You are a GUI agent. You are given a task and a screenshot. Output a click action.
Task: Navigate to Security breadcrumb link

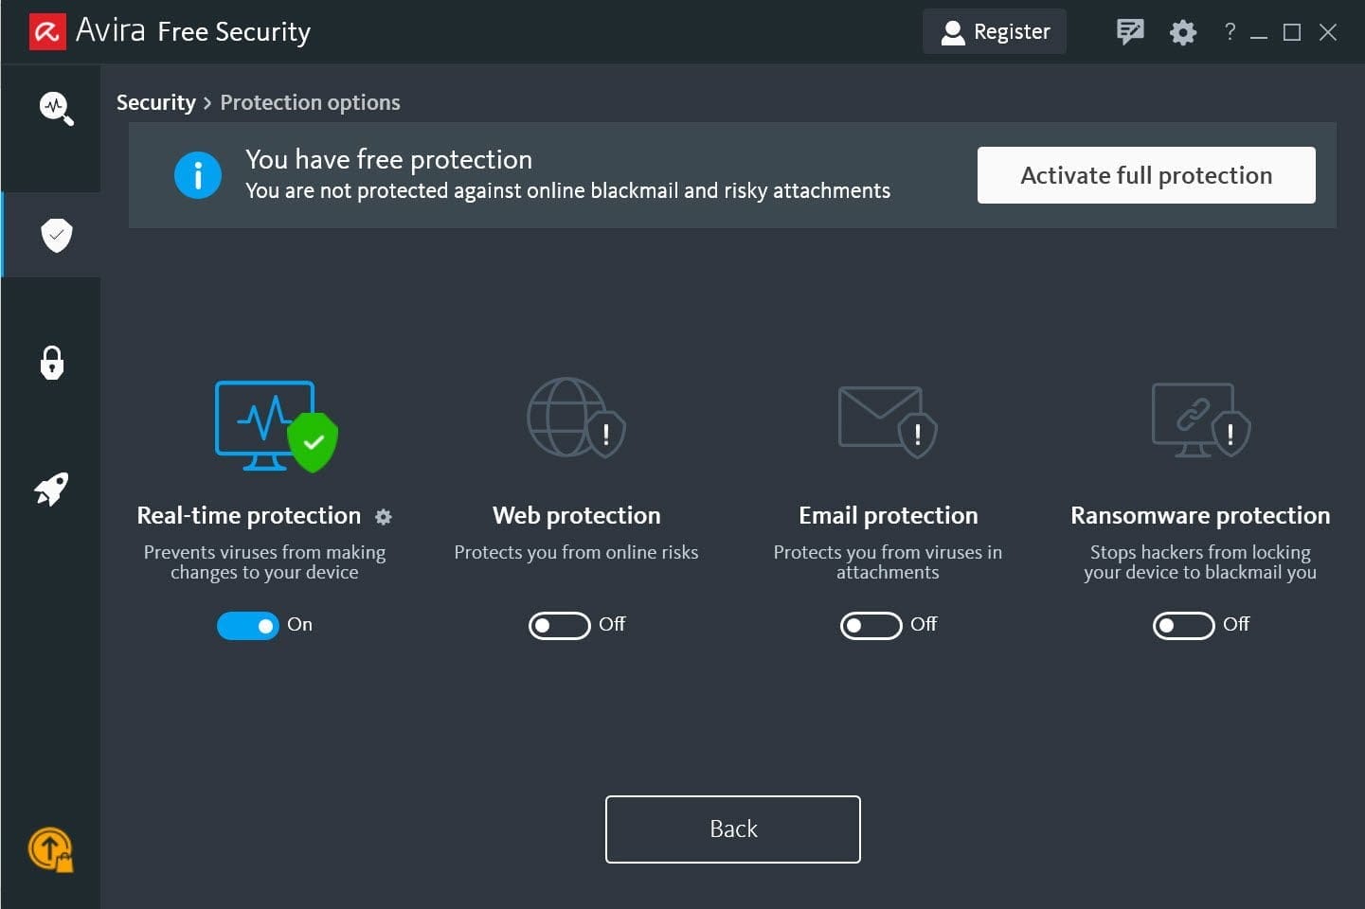155,102
